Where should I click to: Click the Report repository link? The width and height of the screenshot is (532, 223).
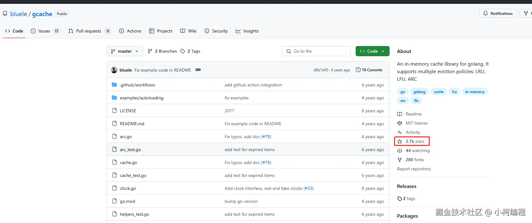[x=414, y=169]
